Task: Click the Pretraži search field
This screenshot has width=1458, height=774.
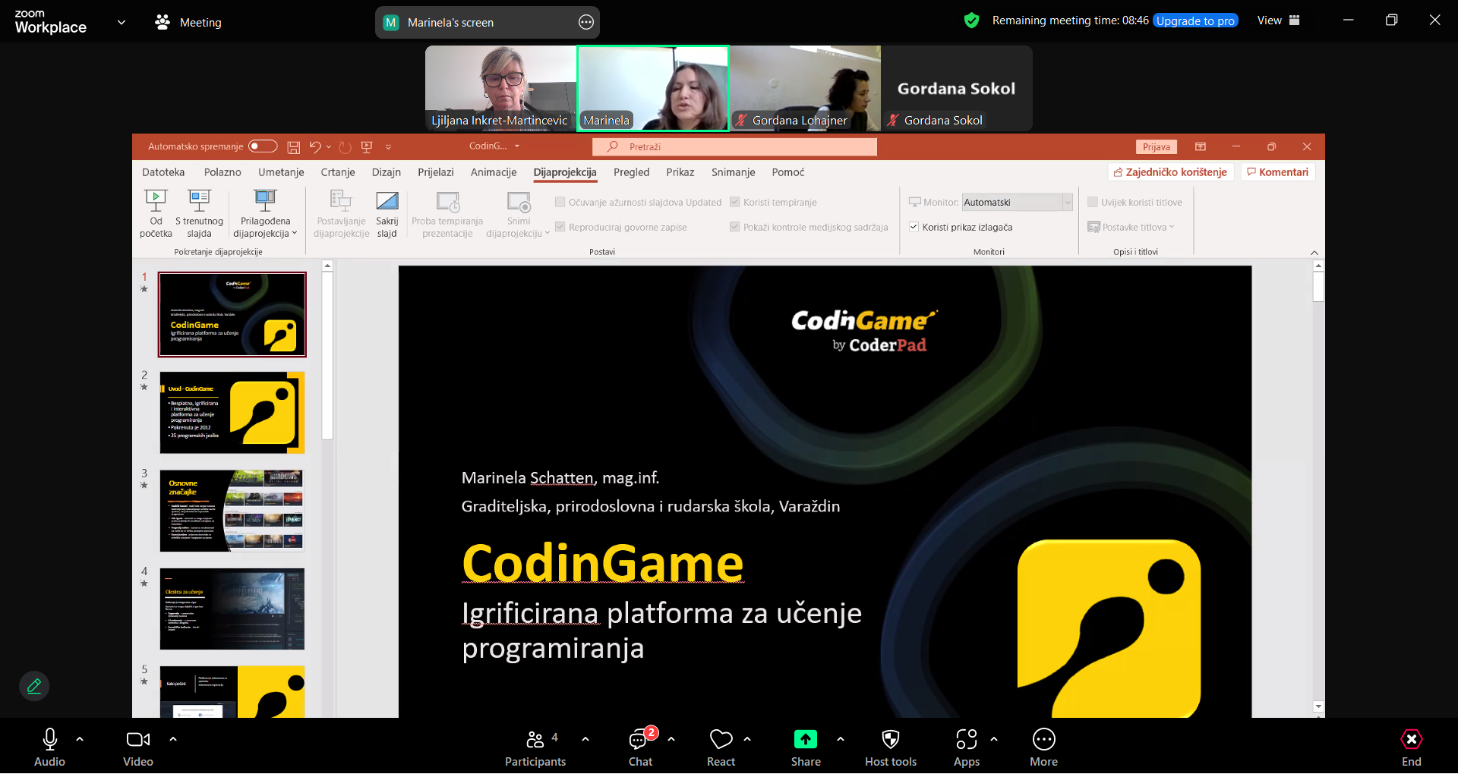Action: (734, 146)
